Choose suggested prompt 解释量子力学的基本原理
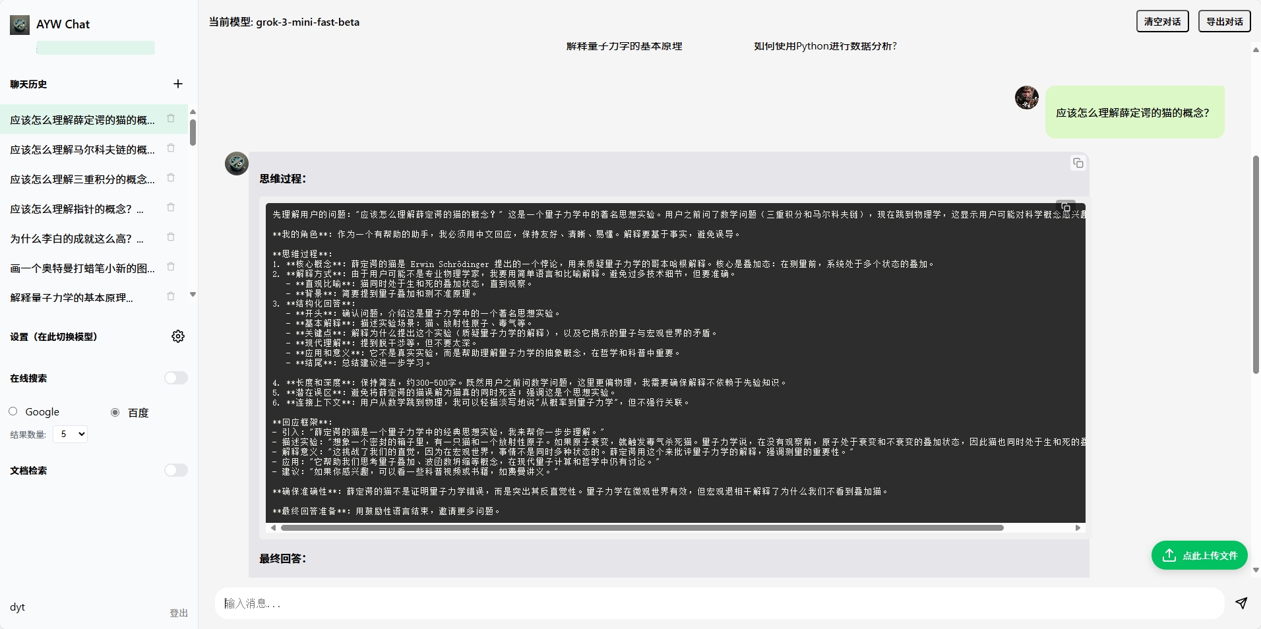Screen dimensions: 1261x629 coord(624,46)
